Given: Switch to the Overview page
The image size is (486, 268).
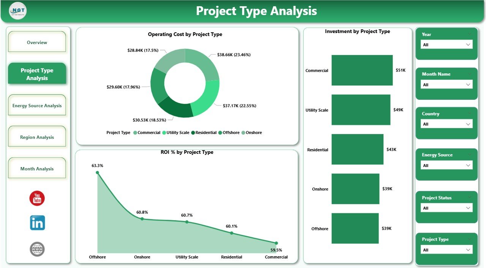Looking at the screenshot, I should pyautogui.click(x=37, y=42).
